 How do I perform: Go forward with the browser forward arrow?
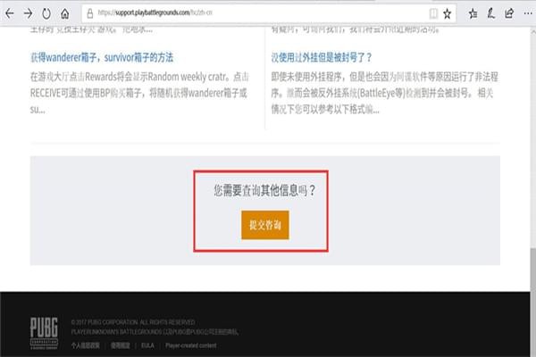pos(28,13)
